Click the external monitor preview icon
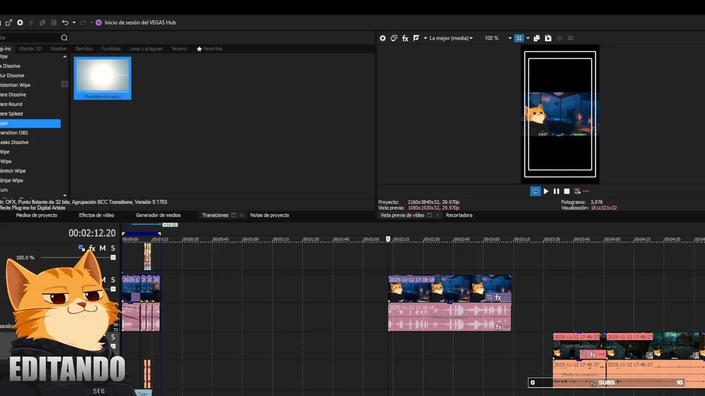705x396 pixels. pos(394,38)
